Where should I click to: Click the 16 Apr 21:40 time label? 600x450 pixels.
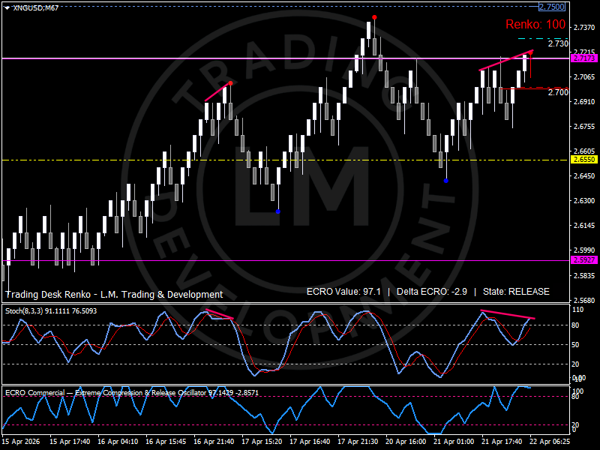pos(214,441)
